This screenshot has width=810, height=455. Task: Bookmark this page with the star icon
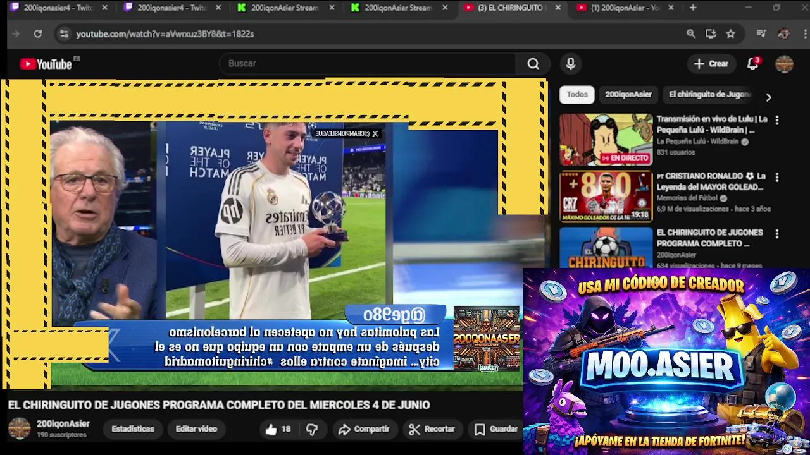[x=731, y=34]
